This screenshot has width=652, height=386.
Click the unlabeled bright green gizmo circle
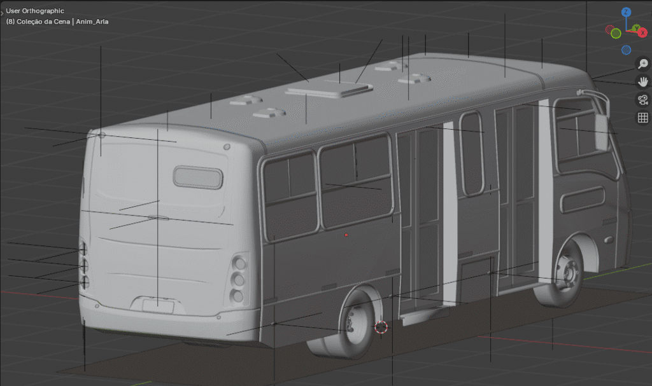(x=616, y=33)
